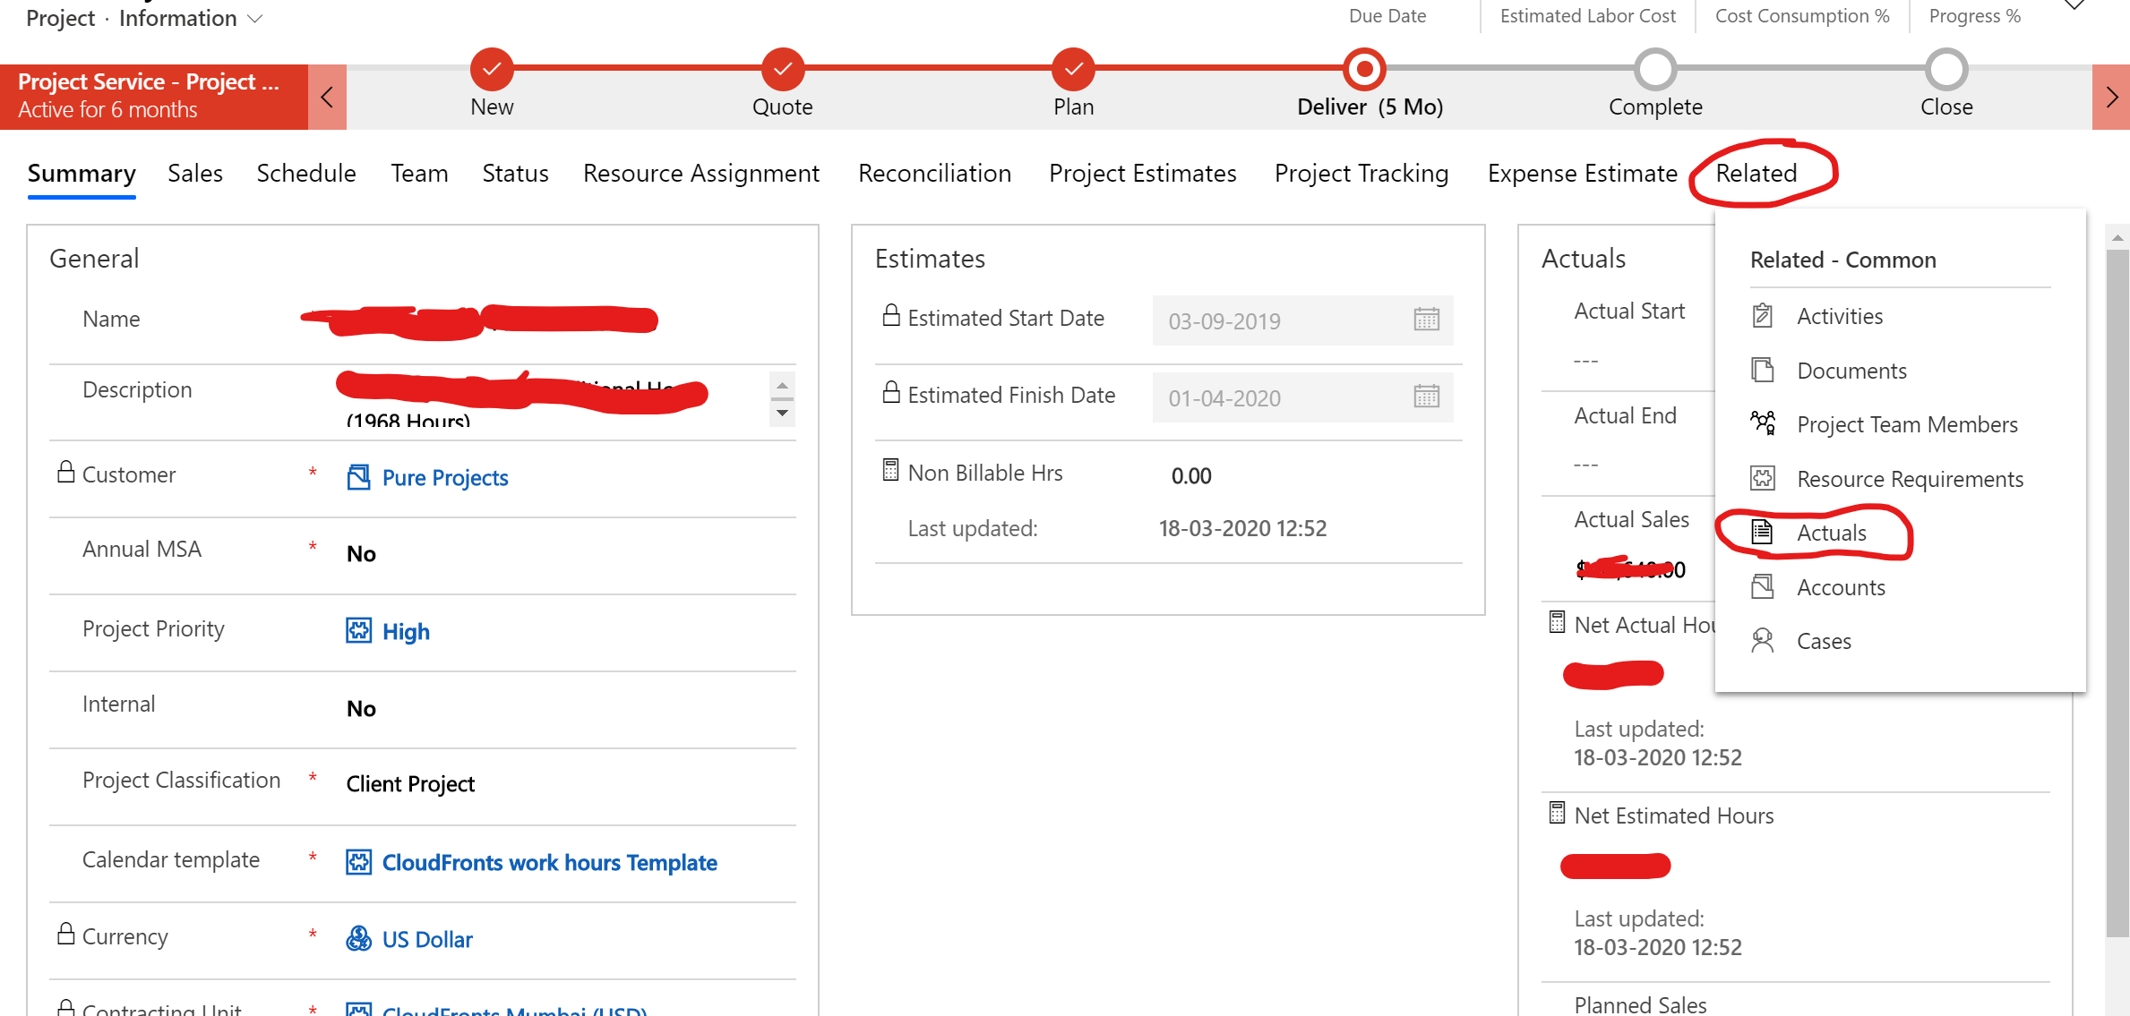
Task: Click the Estimated Finish Date field
Action: [1302, 397]
